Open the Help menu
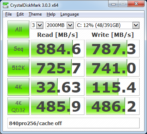The image size is (147, 134). [x=51, y=14]
